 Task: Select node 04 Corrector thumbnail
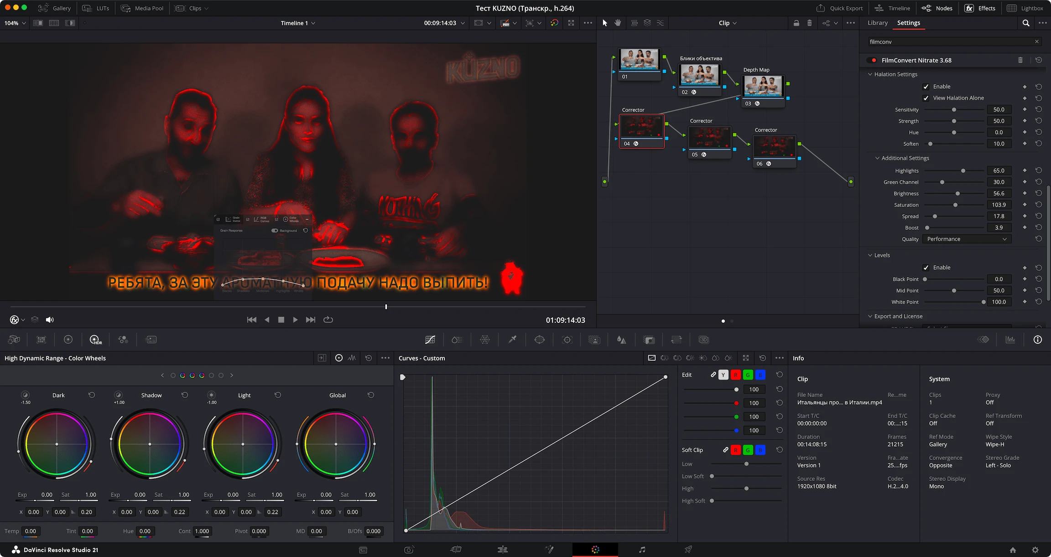[x=641, y=127]
